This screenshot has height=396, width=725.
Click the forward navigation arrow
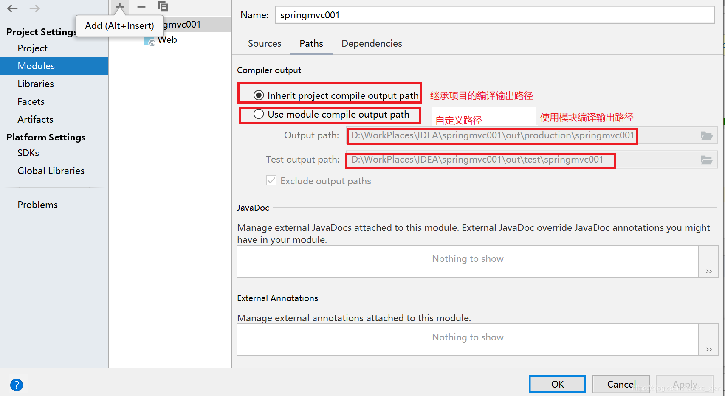35,8
